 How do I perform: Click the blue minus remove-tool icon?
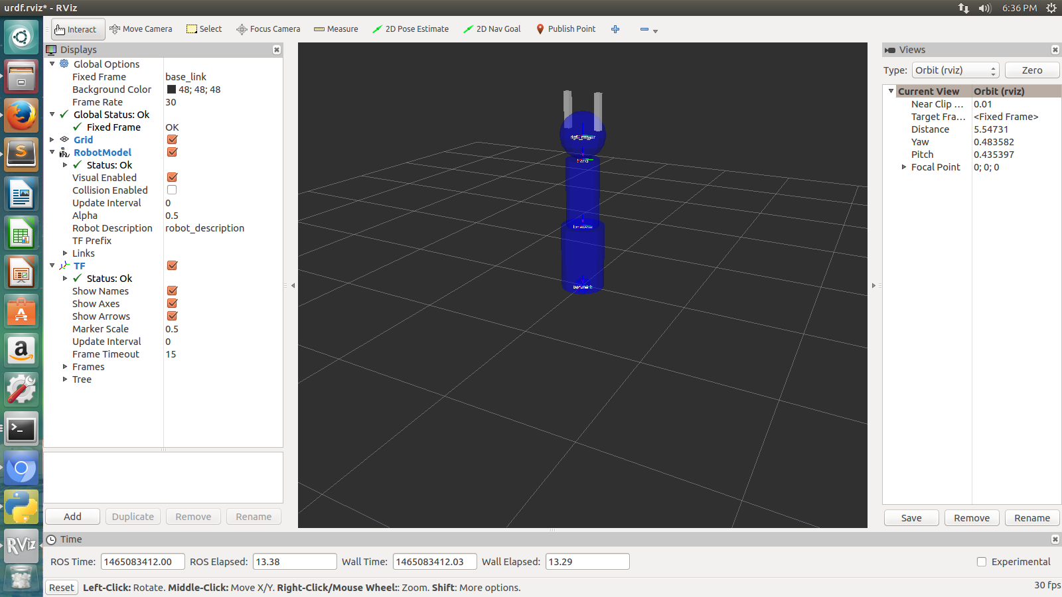click(x=645, y=29)
